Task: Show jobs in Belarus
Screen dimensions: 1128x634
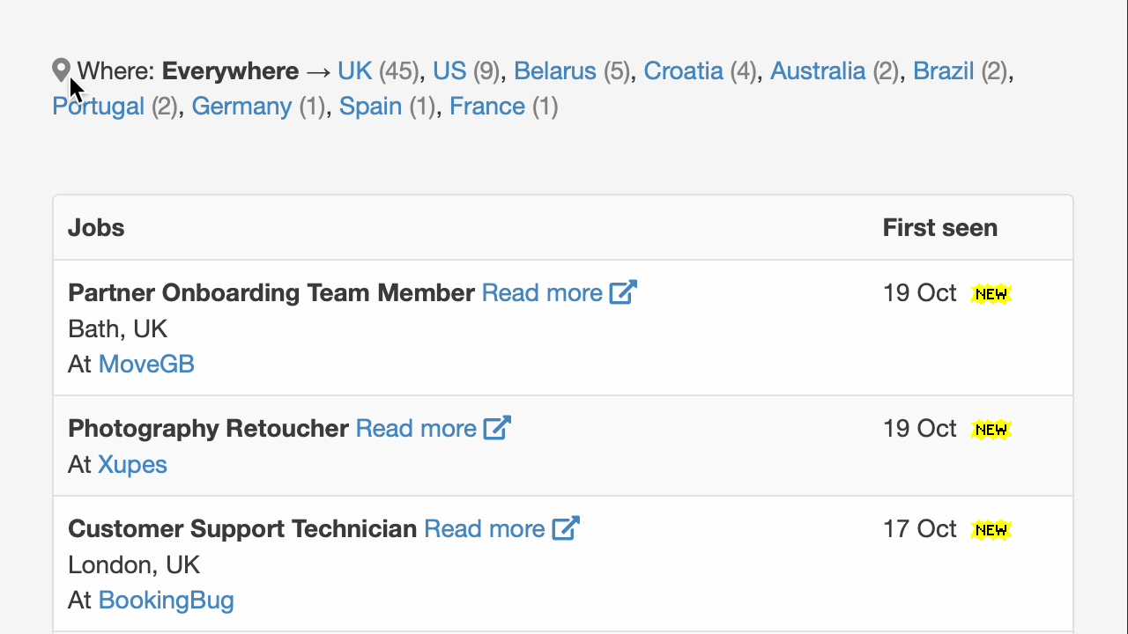Action: click(x=555, y=70)
